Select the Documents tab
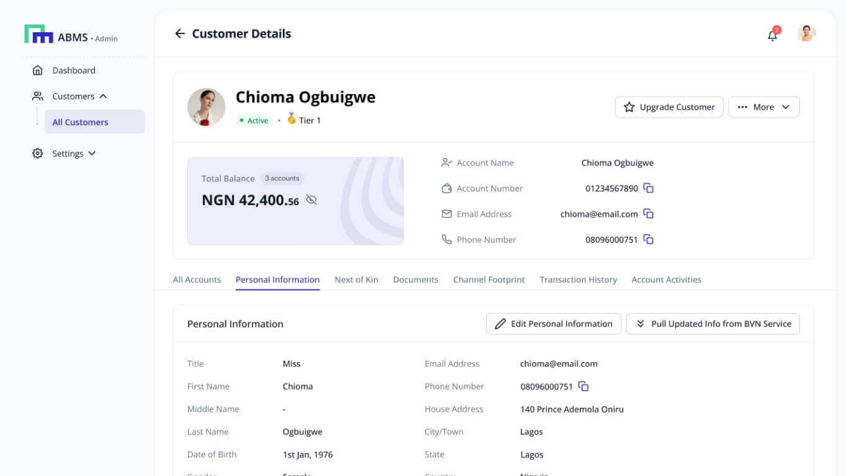This screenshot has height=476, width=847. pos(415,280)
